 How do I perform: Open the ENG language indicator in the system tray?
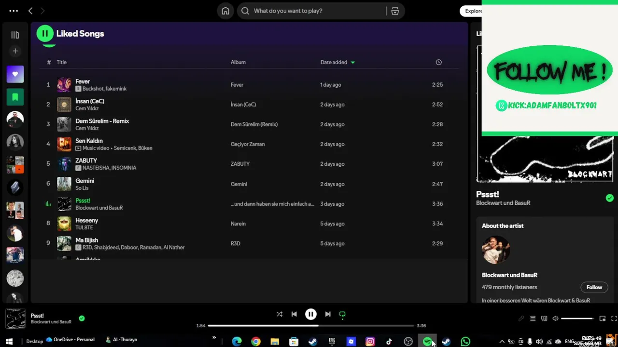tap(570, 342)
